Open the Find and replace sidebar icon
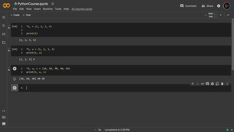Screen dimensions: 234x132 (4, 26)
